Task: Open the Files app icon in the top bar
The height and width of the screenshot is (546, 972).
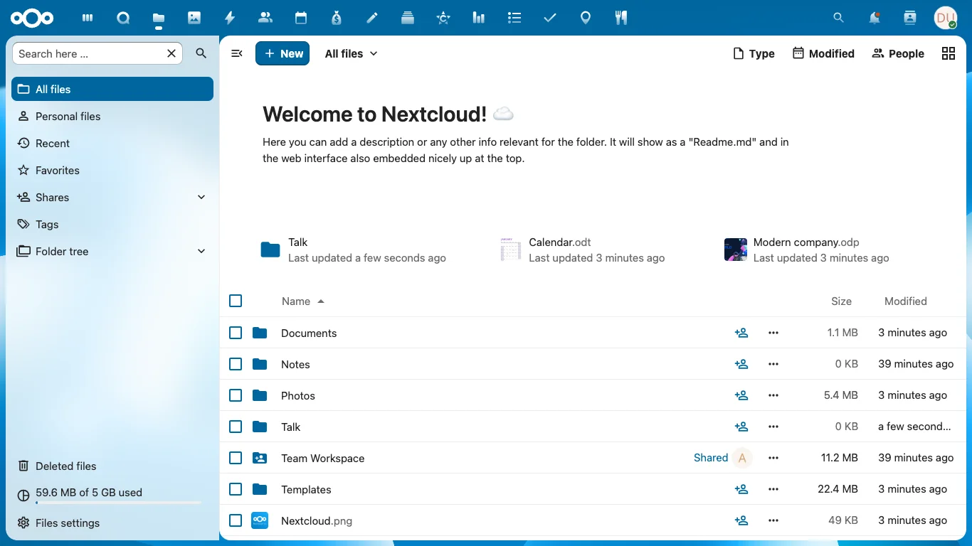Action: (x=159, y=18)
